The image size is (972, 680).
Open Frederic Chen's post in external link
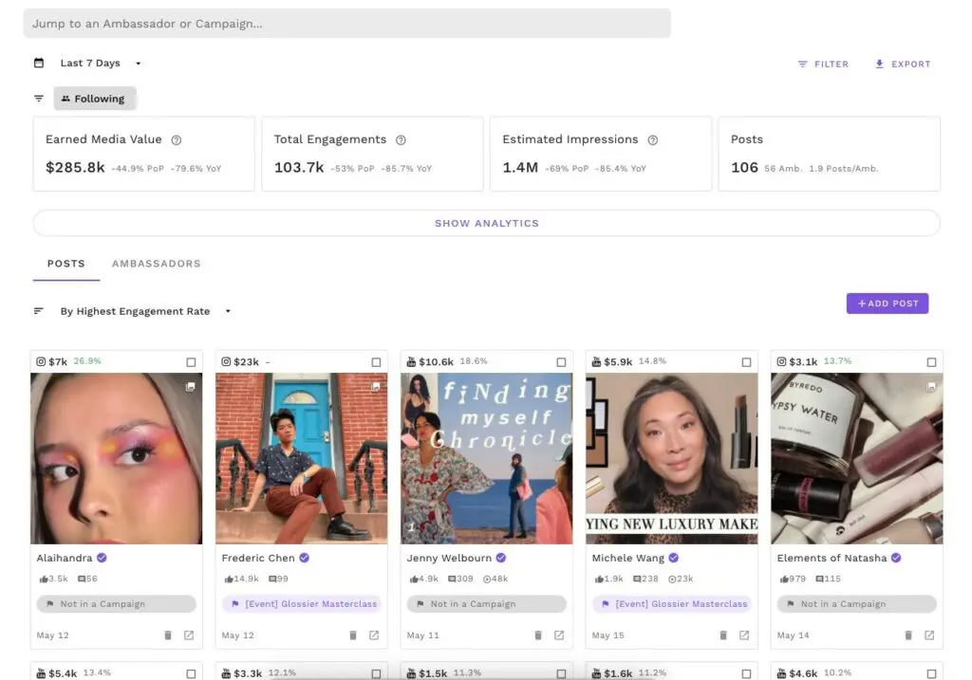coord(374,635)
